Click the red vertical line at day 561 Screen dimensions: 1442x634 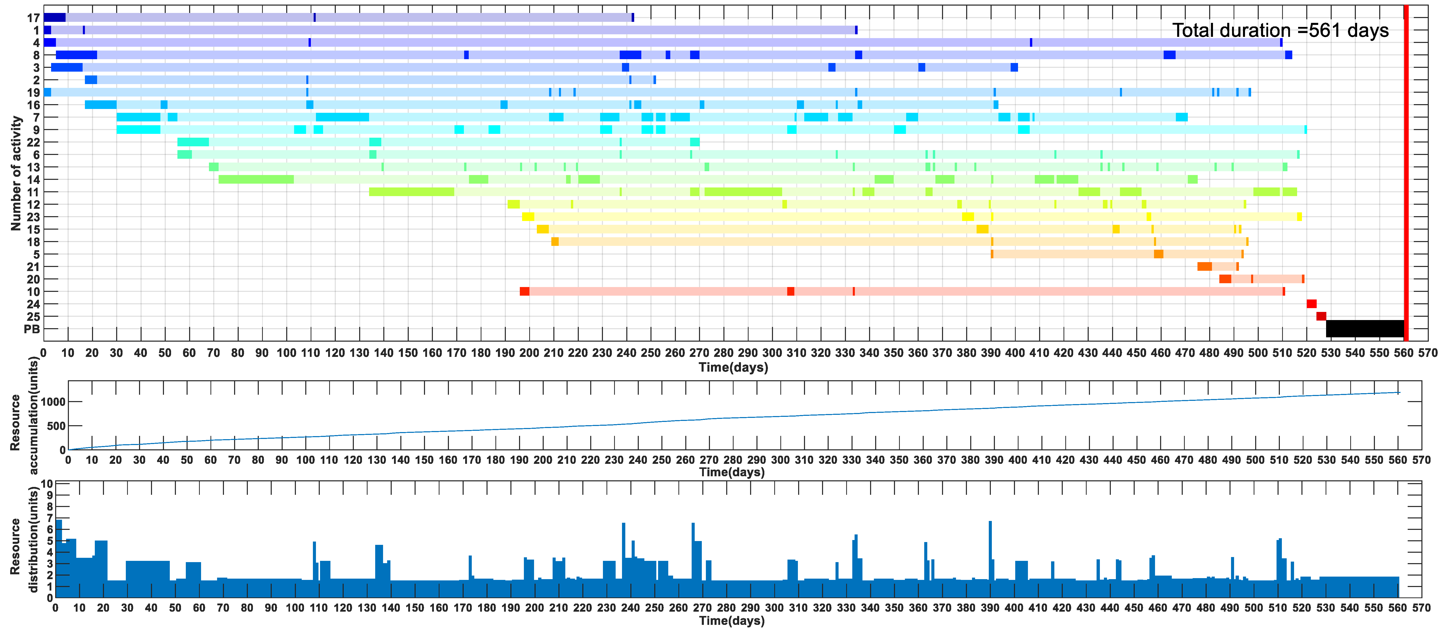[1406, 168]
